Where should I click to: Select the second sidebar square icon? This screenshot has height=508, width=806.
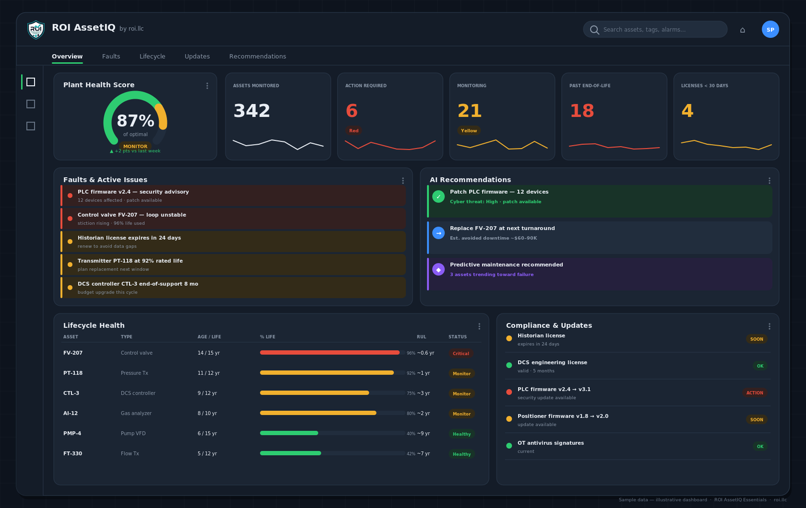pos(31,104)
